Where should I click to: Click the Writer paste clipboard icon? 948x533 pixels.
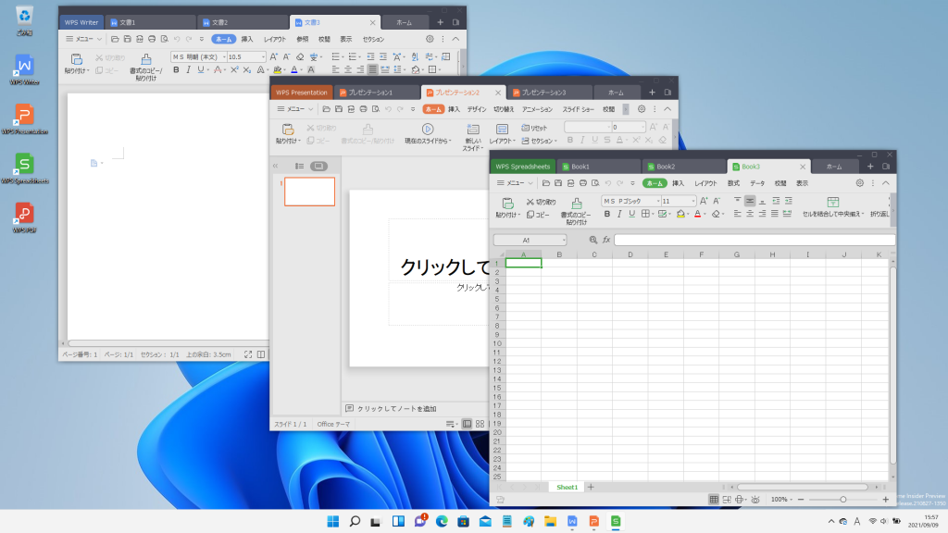76,59
